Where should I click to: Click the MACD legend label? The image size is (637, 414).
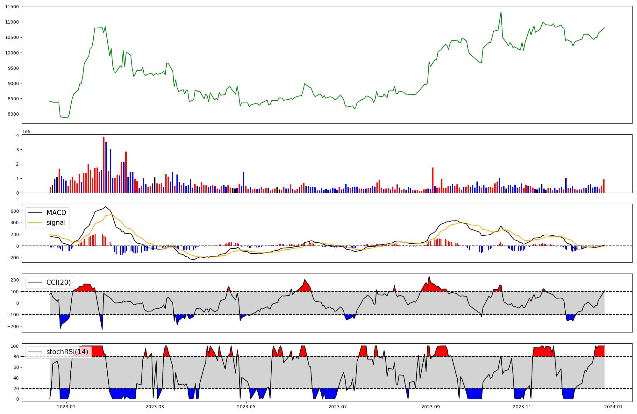pyautogui.click(x=56, y=213)
